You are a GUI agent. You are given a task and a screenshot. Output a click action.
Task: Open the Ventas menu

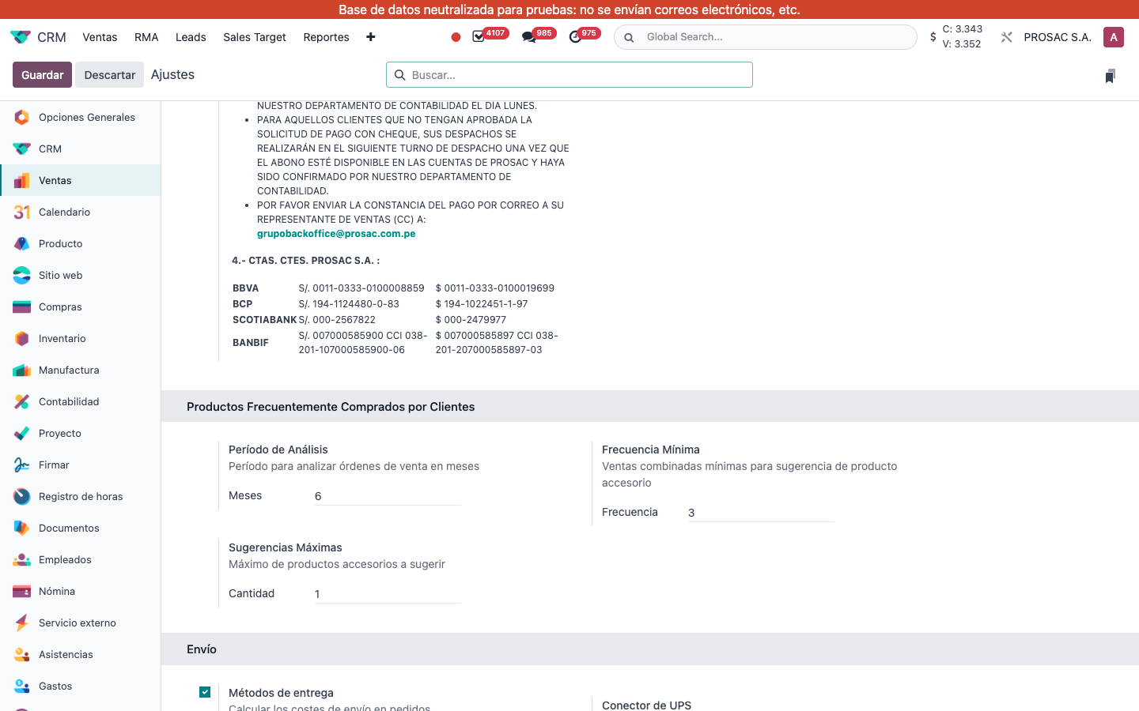point(100,37)
